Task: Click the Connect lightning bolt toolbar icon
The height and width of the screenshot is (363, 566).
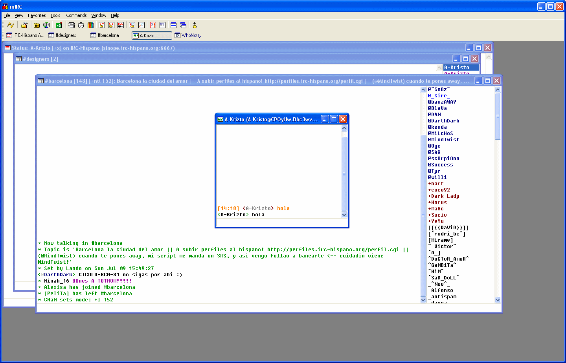Action: coord(11,25)
